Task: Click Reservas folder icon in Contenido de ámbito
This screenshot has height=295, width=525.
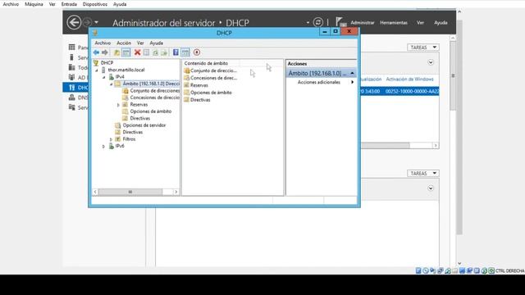Action: coord(187,85)
